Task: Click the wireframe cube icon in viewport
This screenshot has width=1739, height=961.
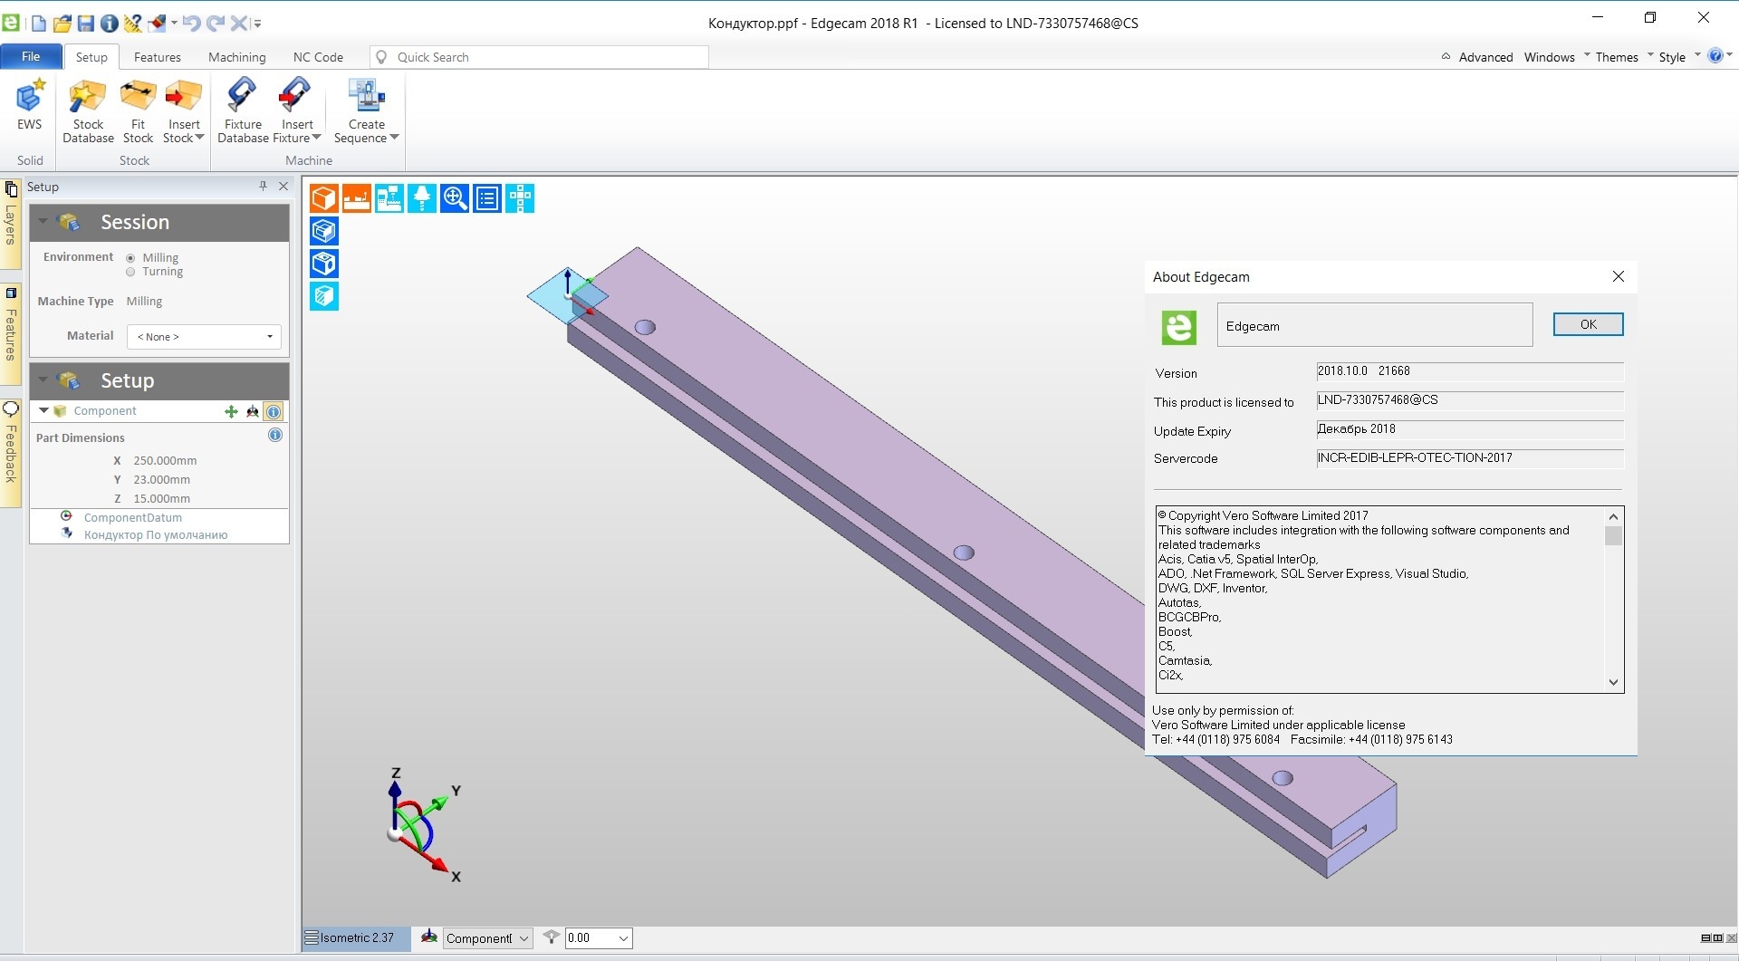Action: (324, 231)
